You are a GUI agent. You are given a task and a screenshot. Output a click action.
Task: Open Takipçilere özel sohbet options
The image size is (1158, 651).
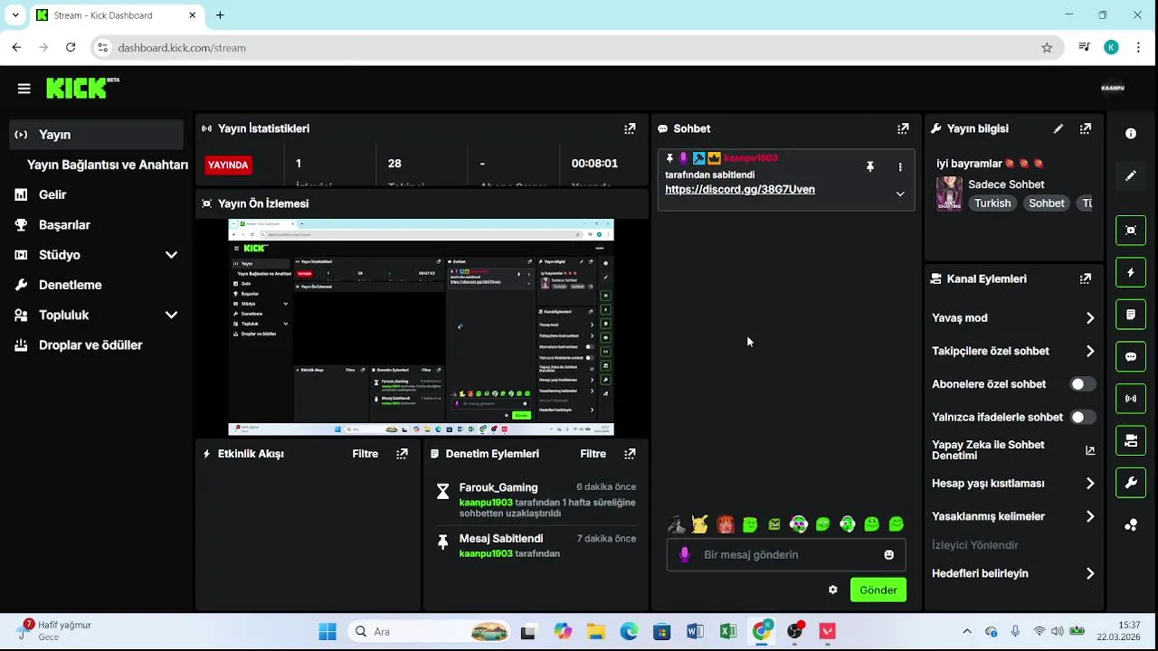point(1013,351)
